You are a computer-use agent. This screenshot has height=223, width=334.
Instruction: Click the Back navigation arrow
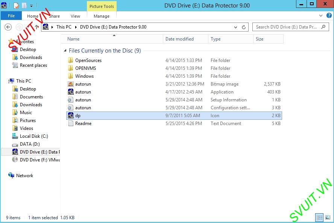click(x=8, y=27)
